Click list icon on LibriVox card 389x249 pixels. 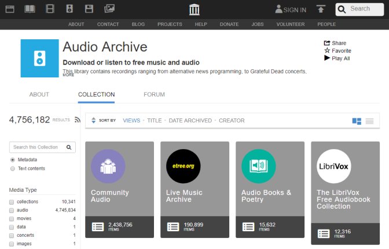pyautogui.click(x=324, y=233)
